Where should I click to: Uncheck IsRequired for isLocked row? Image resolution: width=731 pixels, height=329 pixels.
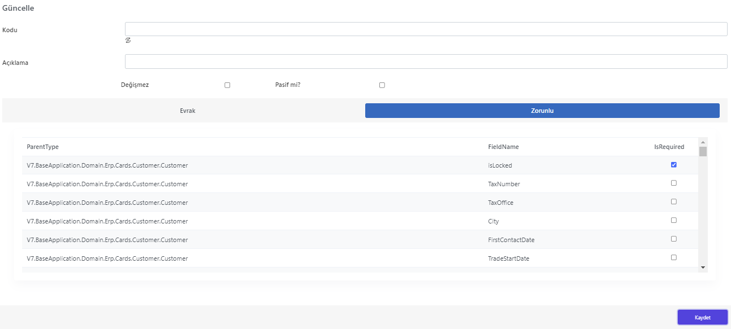673,165
